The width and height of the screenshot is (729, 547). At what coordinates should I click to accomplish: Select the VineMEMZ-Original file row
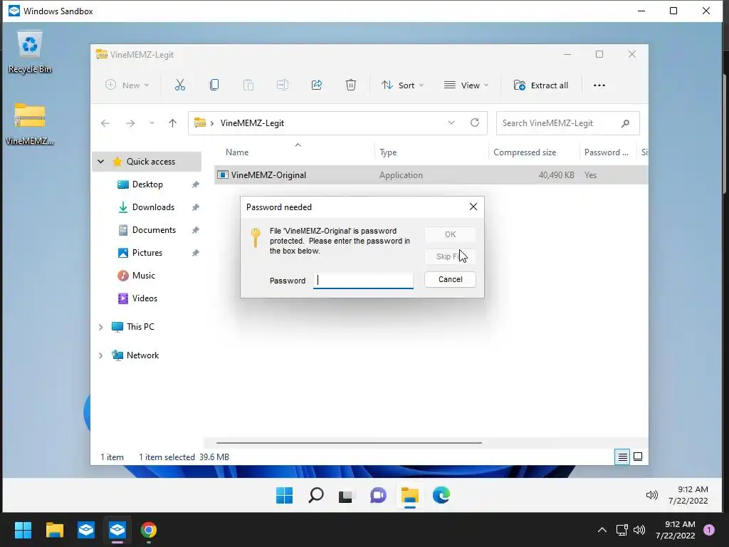pos(431,175)
